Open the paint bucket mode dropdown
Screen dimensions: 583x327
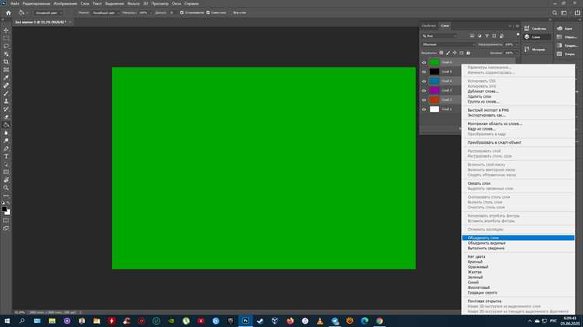105,12
